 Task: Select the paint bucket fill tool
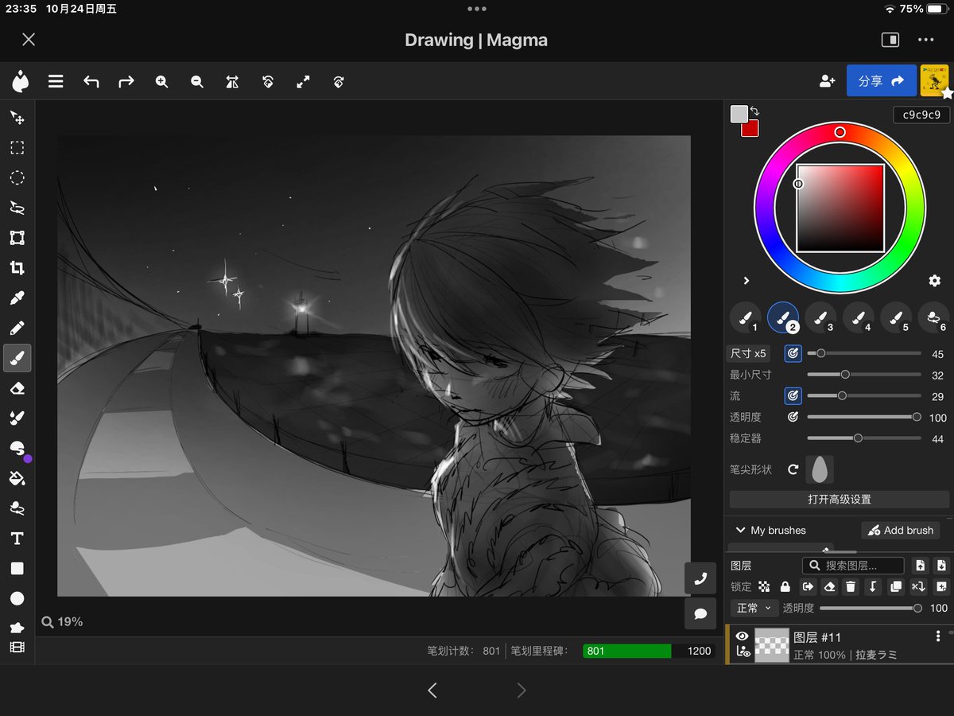[17, 478]
